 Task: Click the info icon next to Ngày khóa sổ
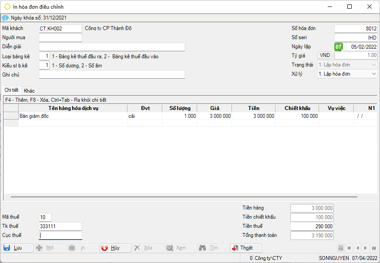coord(5,17)
